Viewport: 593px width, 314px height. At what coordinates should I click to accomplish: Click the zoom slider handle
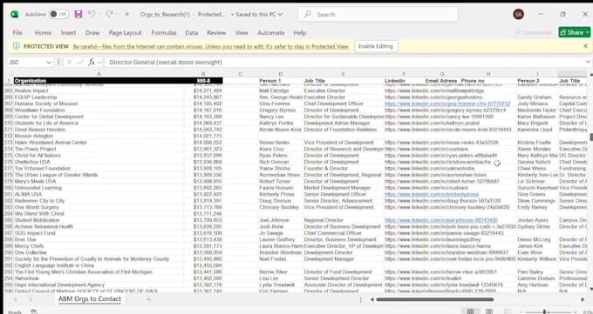pyautogui.click(x=544, y=311)
